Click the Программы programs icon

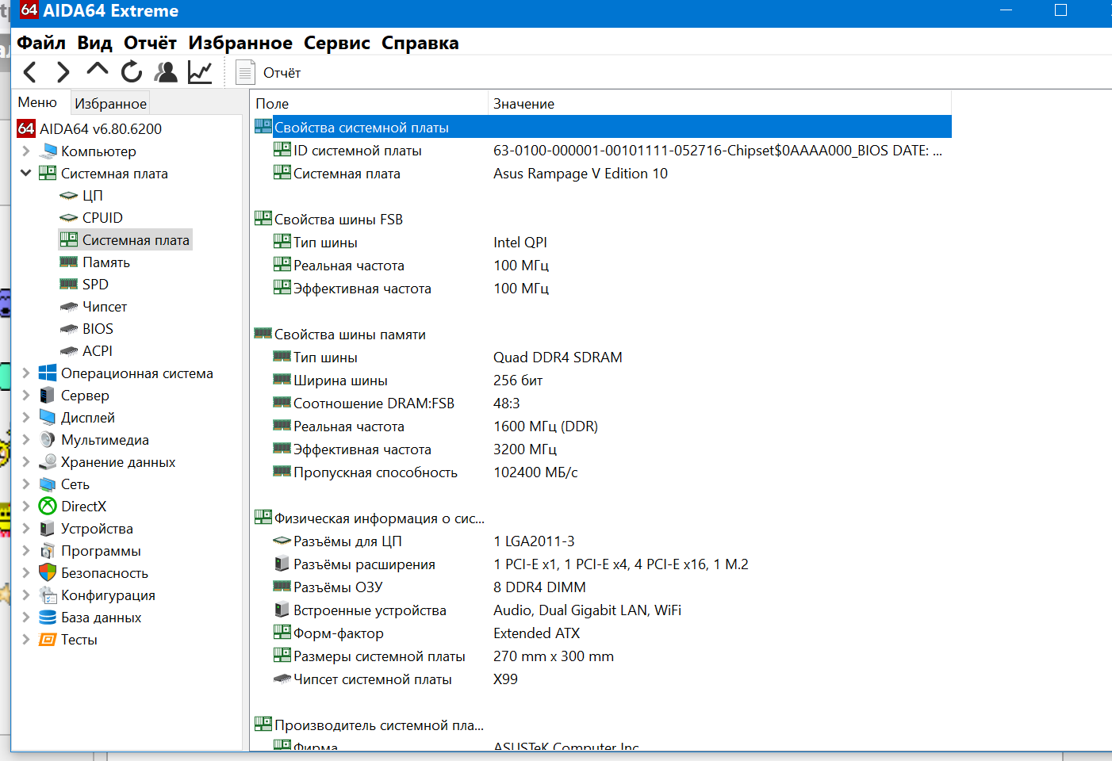[x=48, y=551]
